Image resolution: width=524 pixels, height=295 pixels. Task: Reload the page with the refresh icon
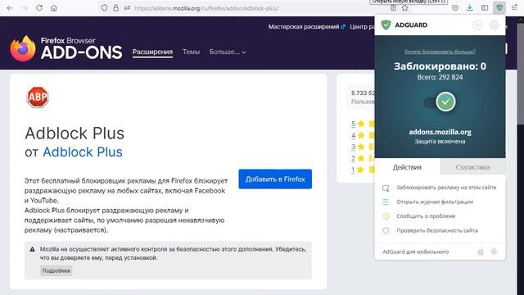39,7
